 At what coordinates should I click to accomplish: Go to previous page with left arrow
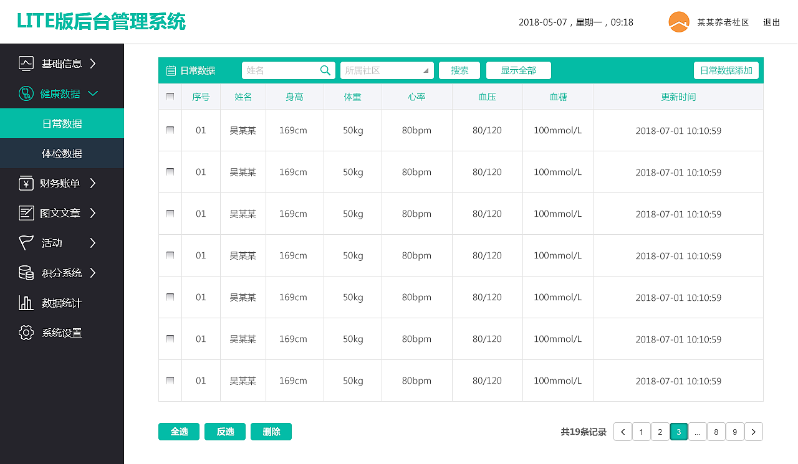[623, 432]
